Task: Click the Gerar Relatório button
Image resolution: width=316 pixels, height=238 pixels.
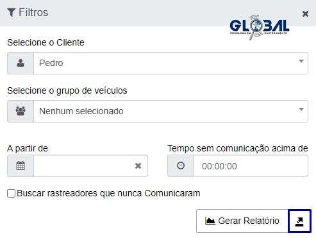Action: click(242, 221)
